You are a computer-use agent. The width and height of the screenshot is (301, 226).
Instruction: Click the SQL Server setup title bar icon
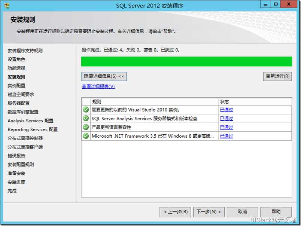(7, 6)
